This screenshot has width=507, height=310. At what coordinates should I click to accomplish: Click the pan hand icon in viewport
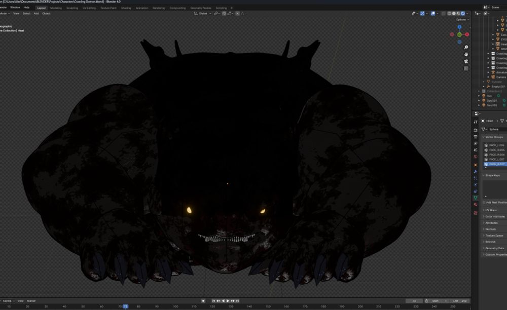pyautogui.click(x=466, y=54)
